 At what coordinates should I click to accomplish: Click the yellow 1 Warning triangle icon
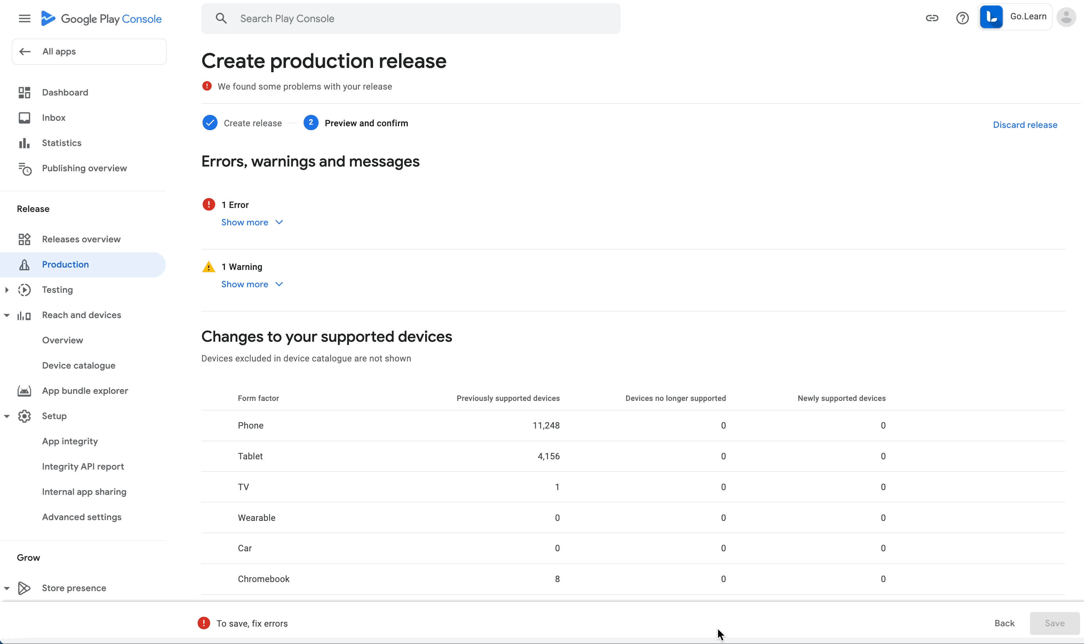(209, 266)
